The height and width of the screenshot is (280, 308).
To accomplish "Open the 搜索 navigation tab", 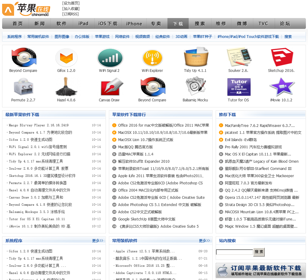I will (200, 23).
